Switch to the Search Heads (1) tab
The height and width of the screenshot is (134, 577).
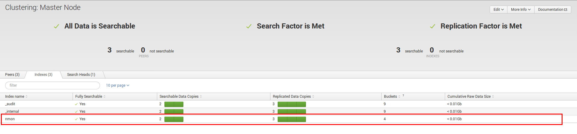81,75
